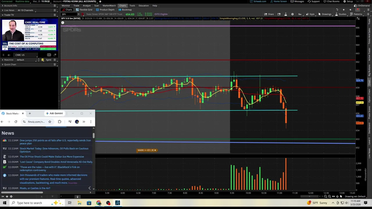Screen dimensions: 372x209
Task: Click Ask Gemini in Chrome
Action: (x=54, y=113)
